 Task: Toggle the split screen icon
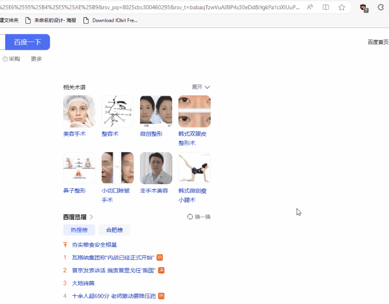pyautogui.click(x=326, y=7)
